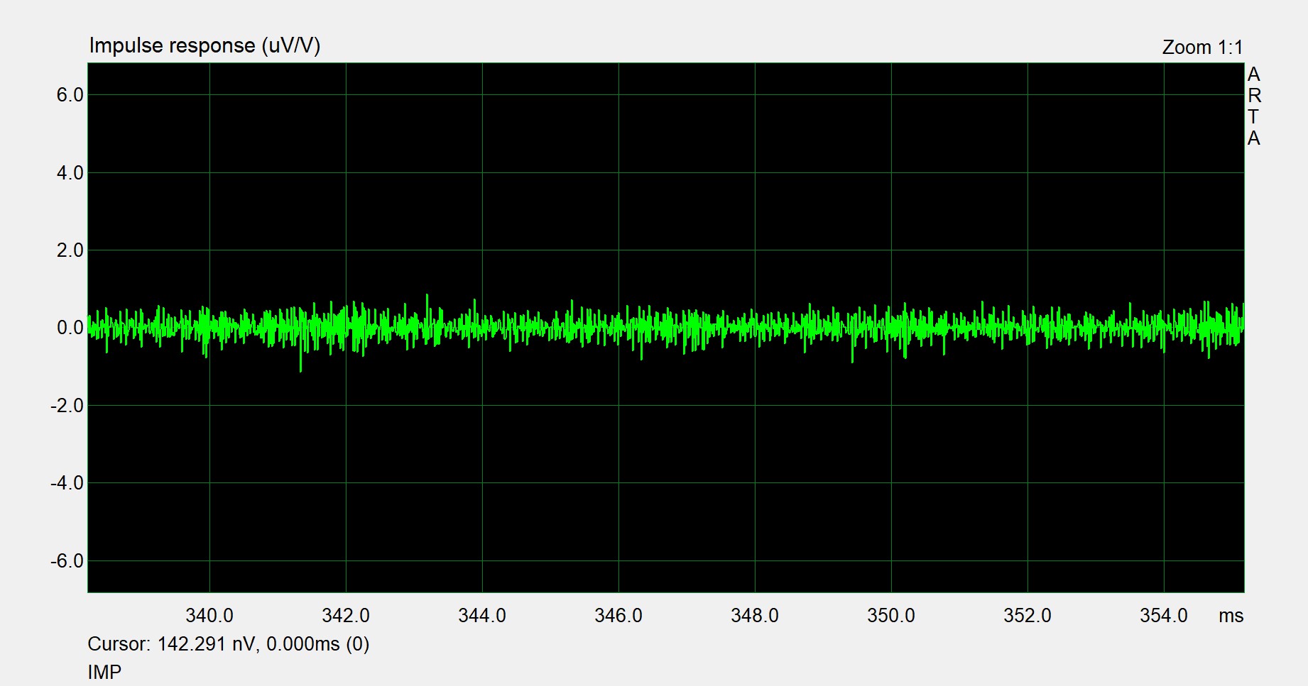The image size is (1308, 686).
Task: Click the 0.0 y-axis label
Action: [x=70, y=328]
